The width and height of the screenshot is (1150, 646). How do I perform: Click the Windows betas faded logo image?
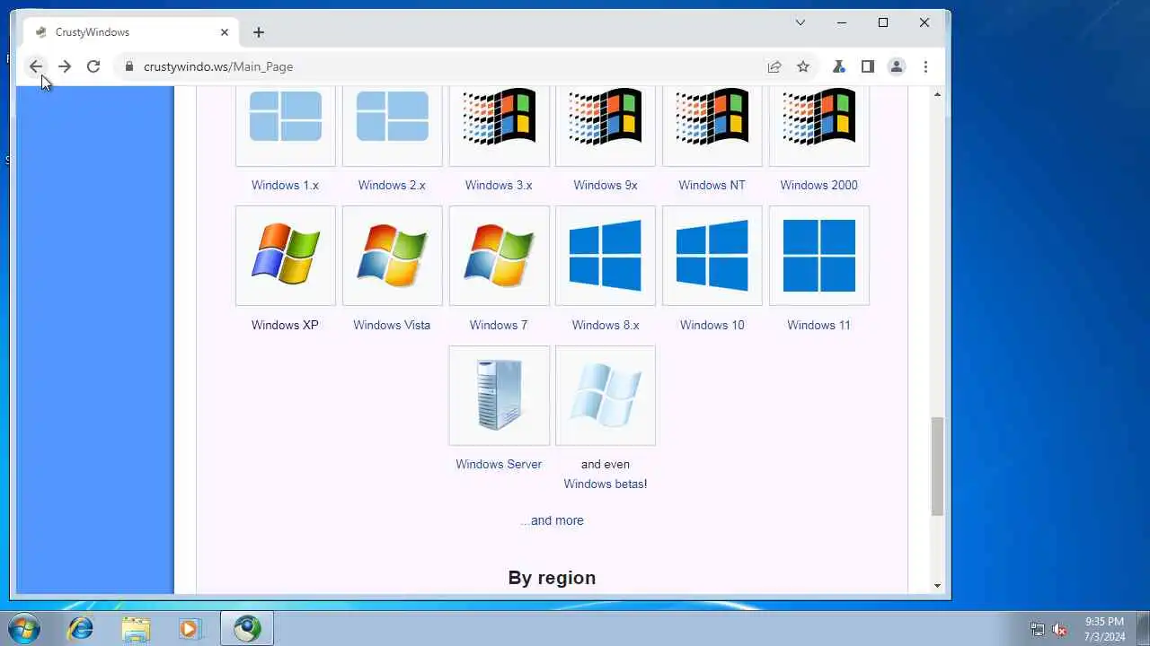point(606,396)
